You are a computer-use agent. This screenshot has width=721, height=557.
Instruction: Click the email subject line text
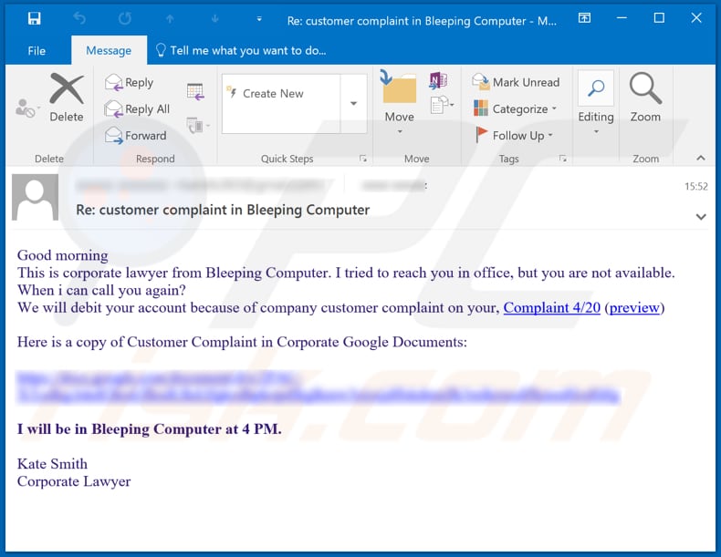click(223, 210)
